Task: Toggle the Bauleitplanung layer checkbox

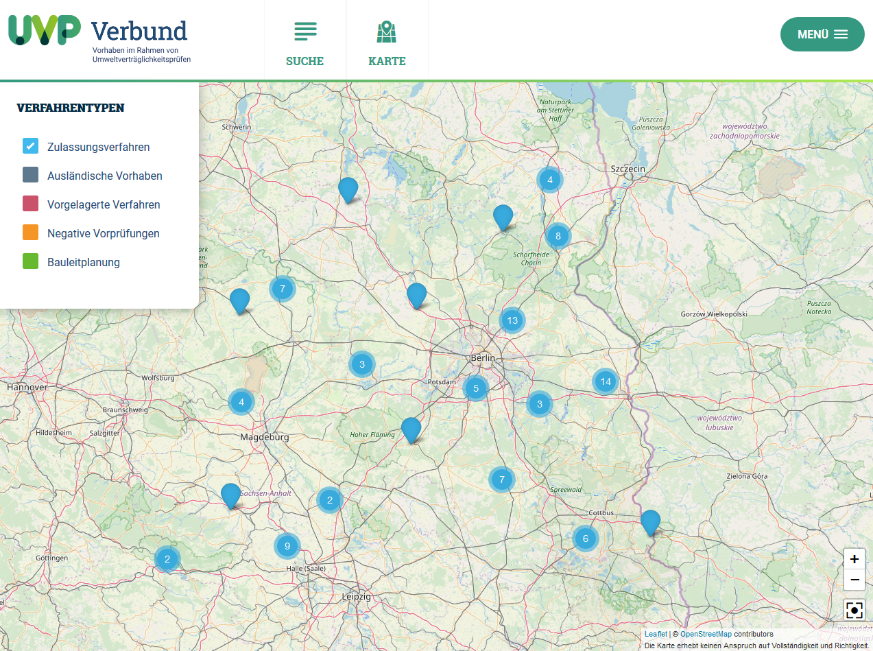Action: (x=30, y=261)
